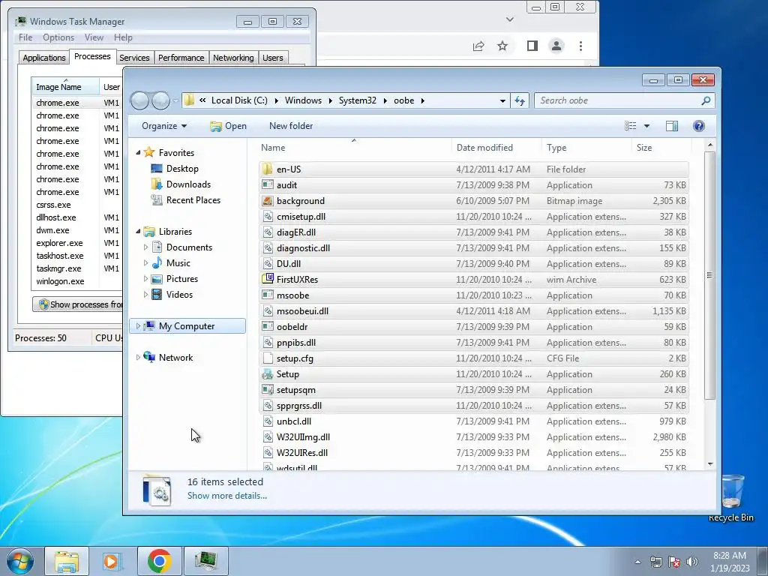Click the New folder button

pos(291,126)
